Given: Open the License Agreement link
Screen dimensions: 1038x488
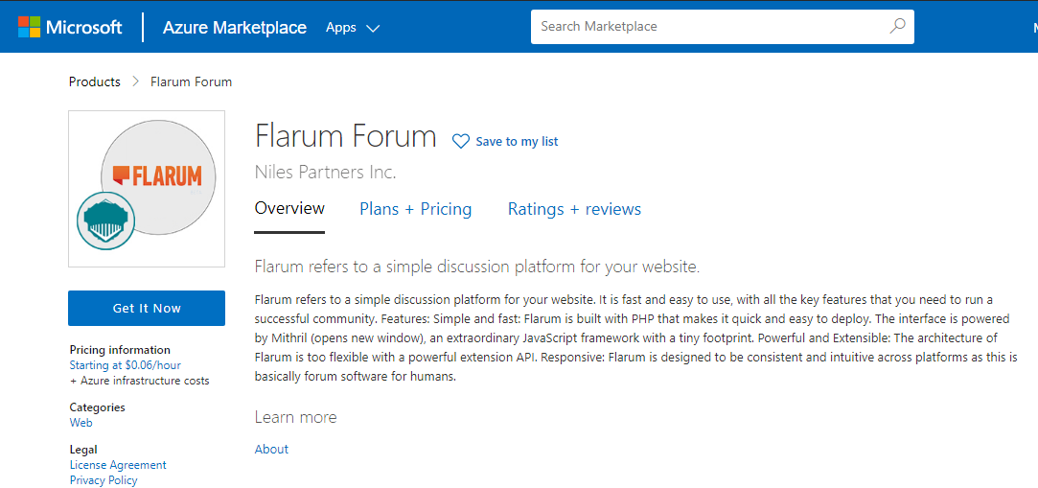Looking at the screenshot, I should pyautogui.click(x=118, y=465).
